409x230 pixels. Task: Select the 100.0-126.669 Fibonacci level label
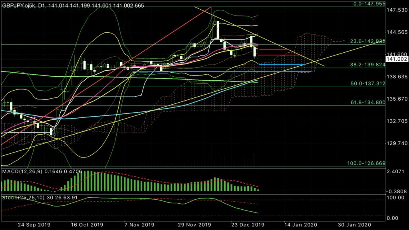click(x=366, y=163)
